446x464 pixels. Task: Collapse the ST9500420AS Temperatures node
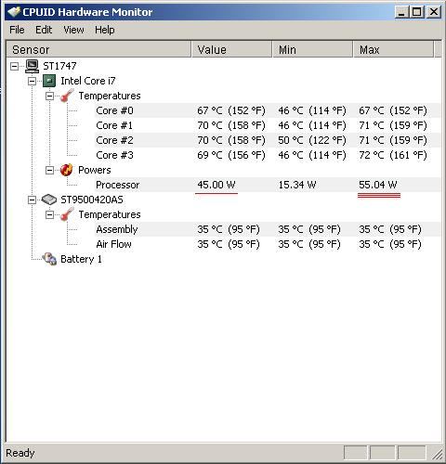tap(49, 214)
